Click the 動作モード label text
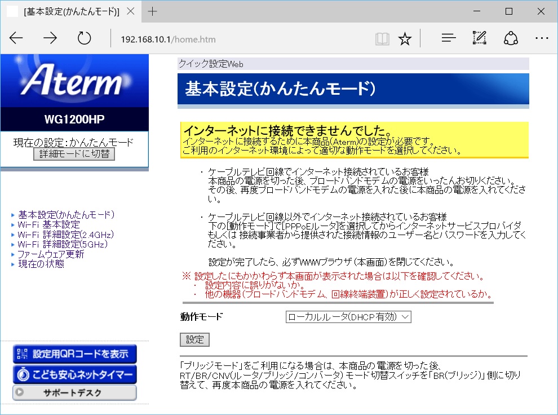Image resolution: width=558 pixels, height=415 pixels. [x=201, y=317]
